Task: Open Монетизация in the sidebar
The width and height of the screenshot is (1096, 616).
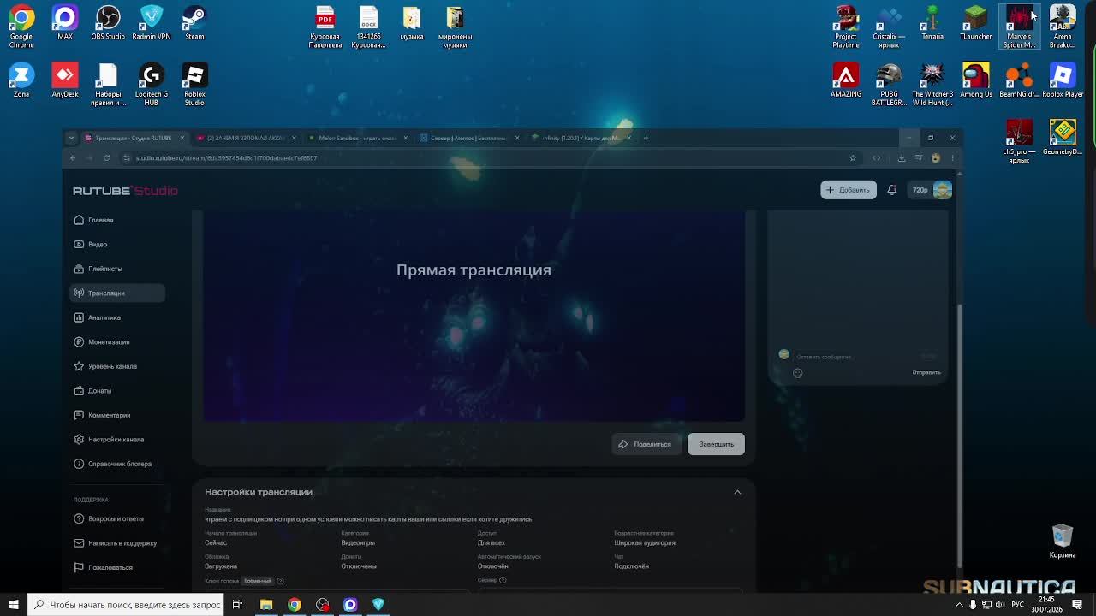Action: tap(117, 342)
